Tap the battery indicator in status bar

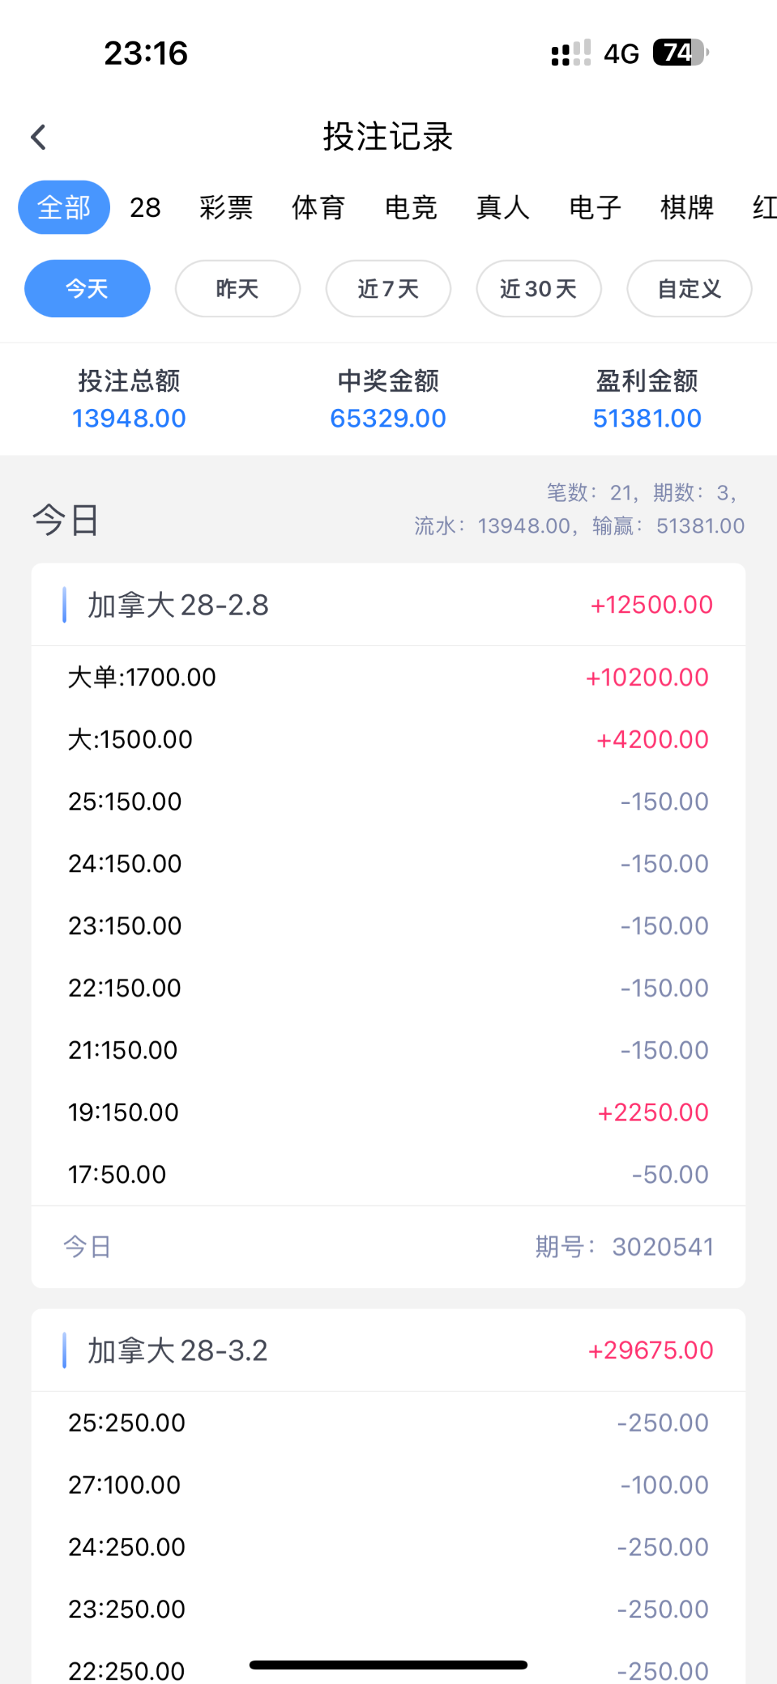pos(680,53)
